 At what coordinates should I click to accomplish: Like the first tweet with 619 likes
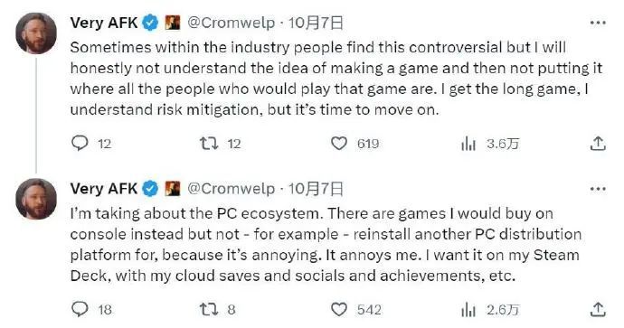[x=339, y=143]
